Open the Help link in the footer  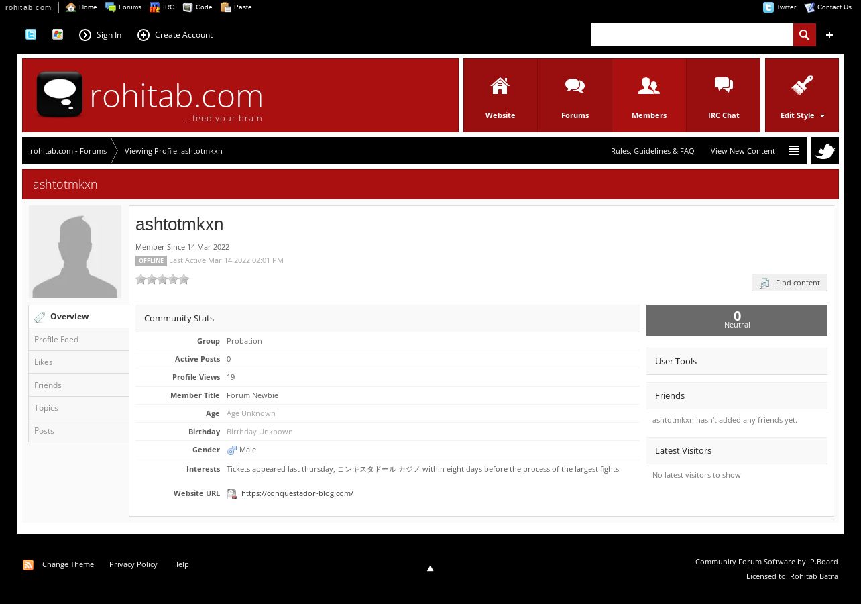point(181,564)
